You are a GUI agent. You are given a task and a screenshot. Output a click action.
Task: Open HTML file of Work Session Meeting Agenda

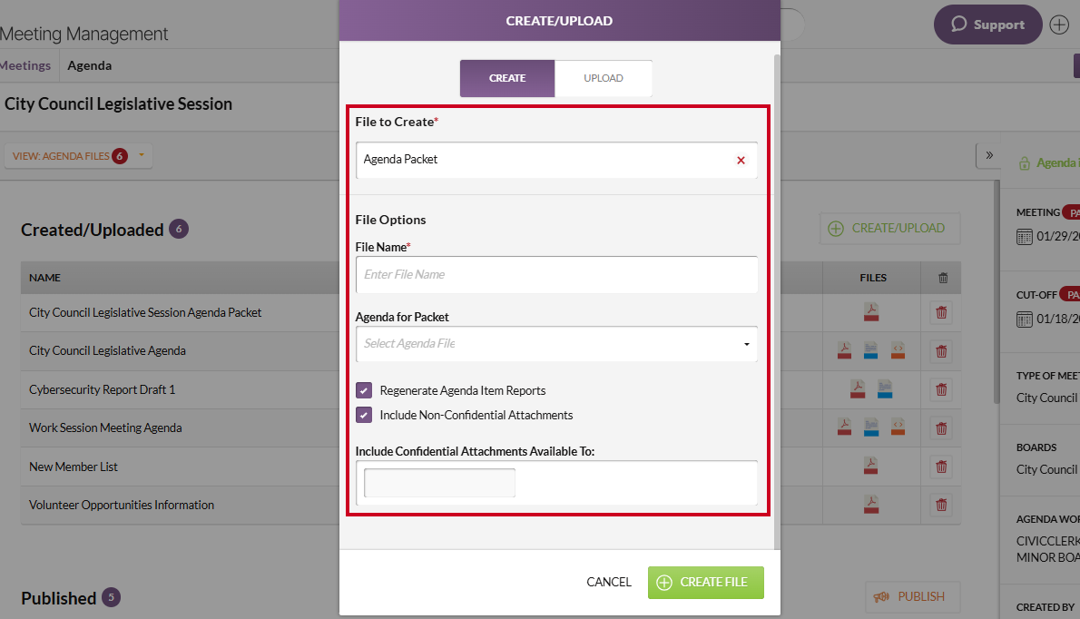click(x=898, y=427)
